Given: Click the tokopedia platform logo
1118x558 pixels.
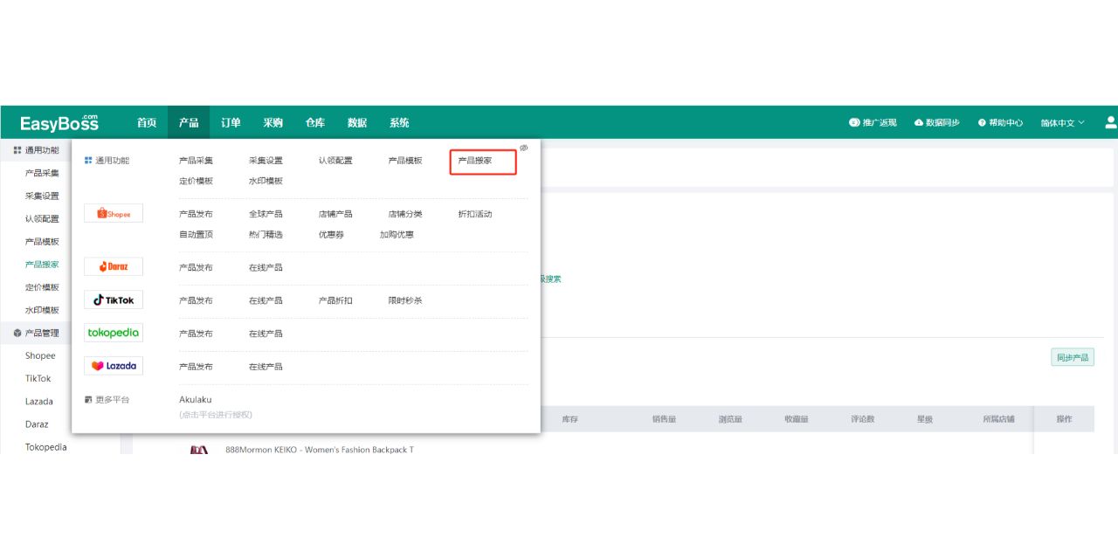Looking at the screenshot, I should click(x=114, y=333).
